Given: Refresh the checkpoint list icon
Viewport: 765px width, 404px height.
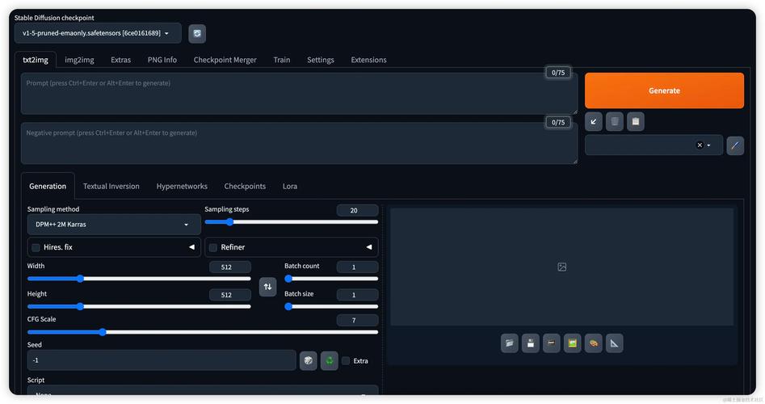Looking at the screenshot, I should click(x=197, y=34).
